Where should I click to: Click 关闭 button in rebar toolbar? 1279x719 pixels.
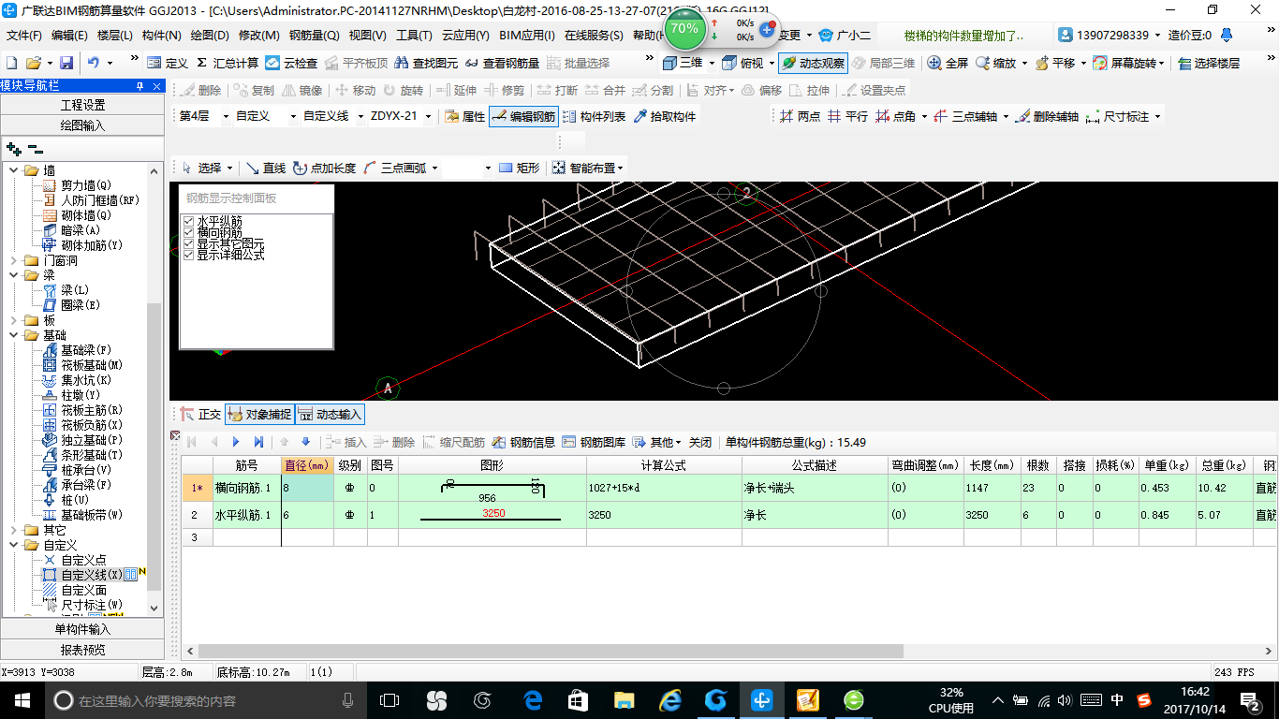point(700,442)
